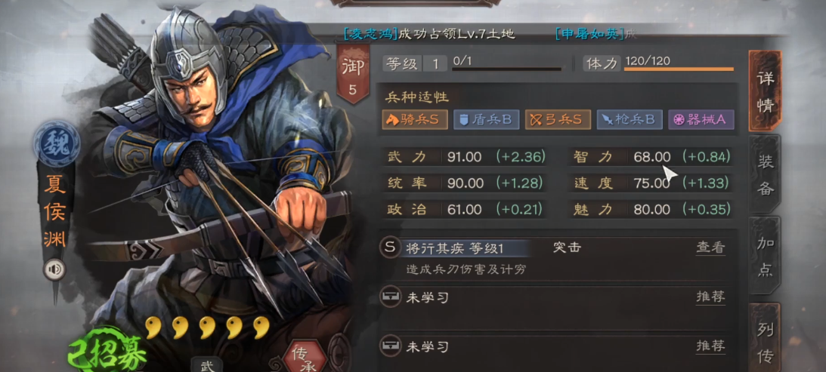826x372 pixels.
Task: Select the 弓兵S troop aptitude badge
Action: (x=558, y=119)
